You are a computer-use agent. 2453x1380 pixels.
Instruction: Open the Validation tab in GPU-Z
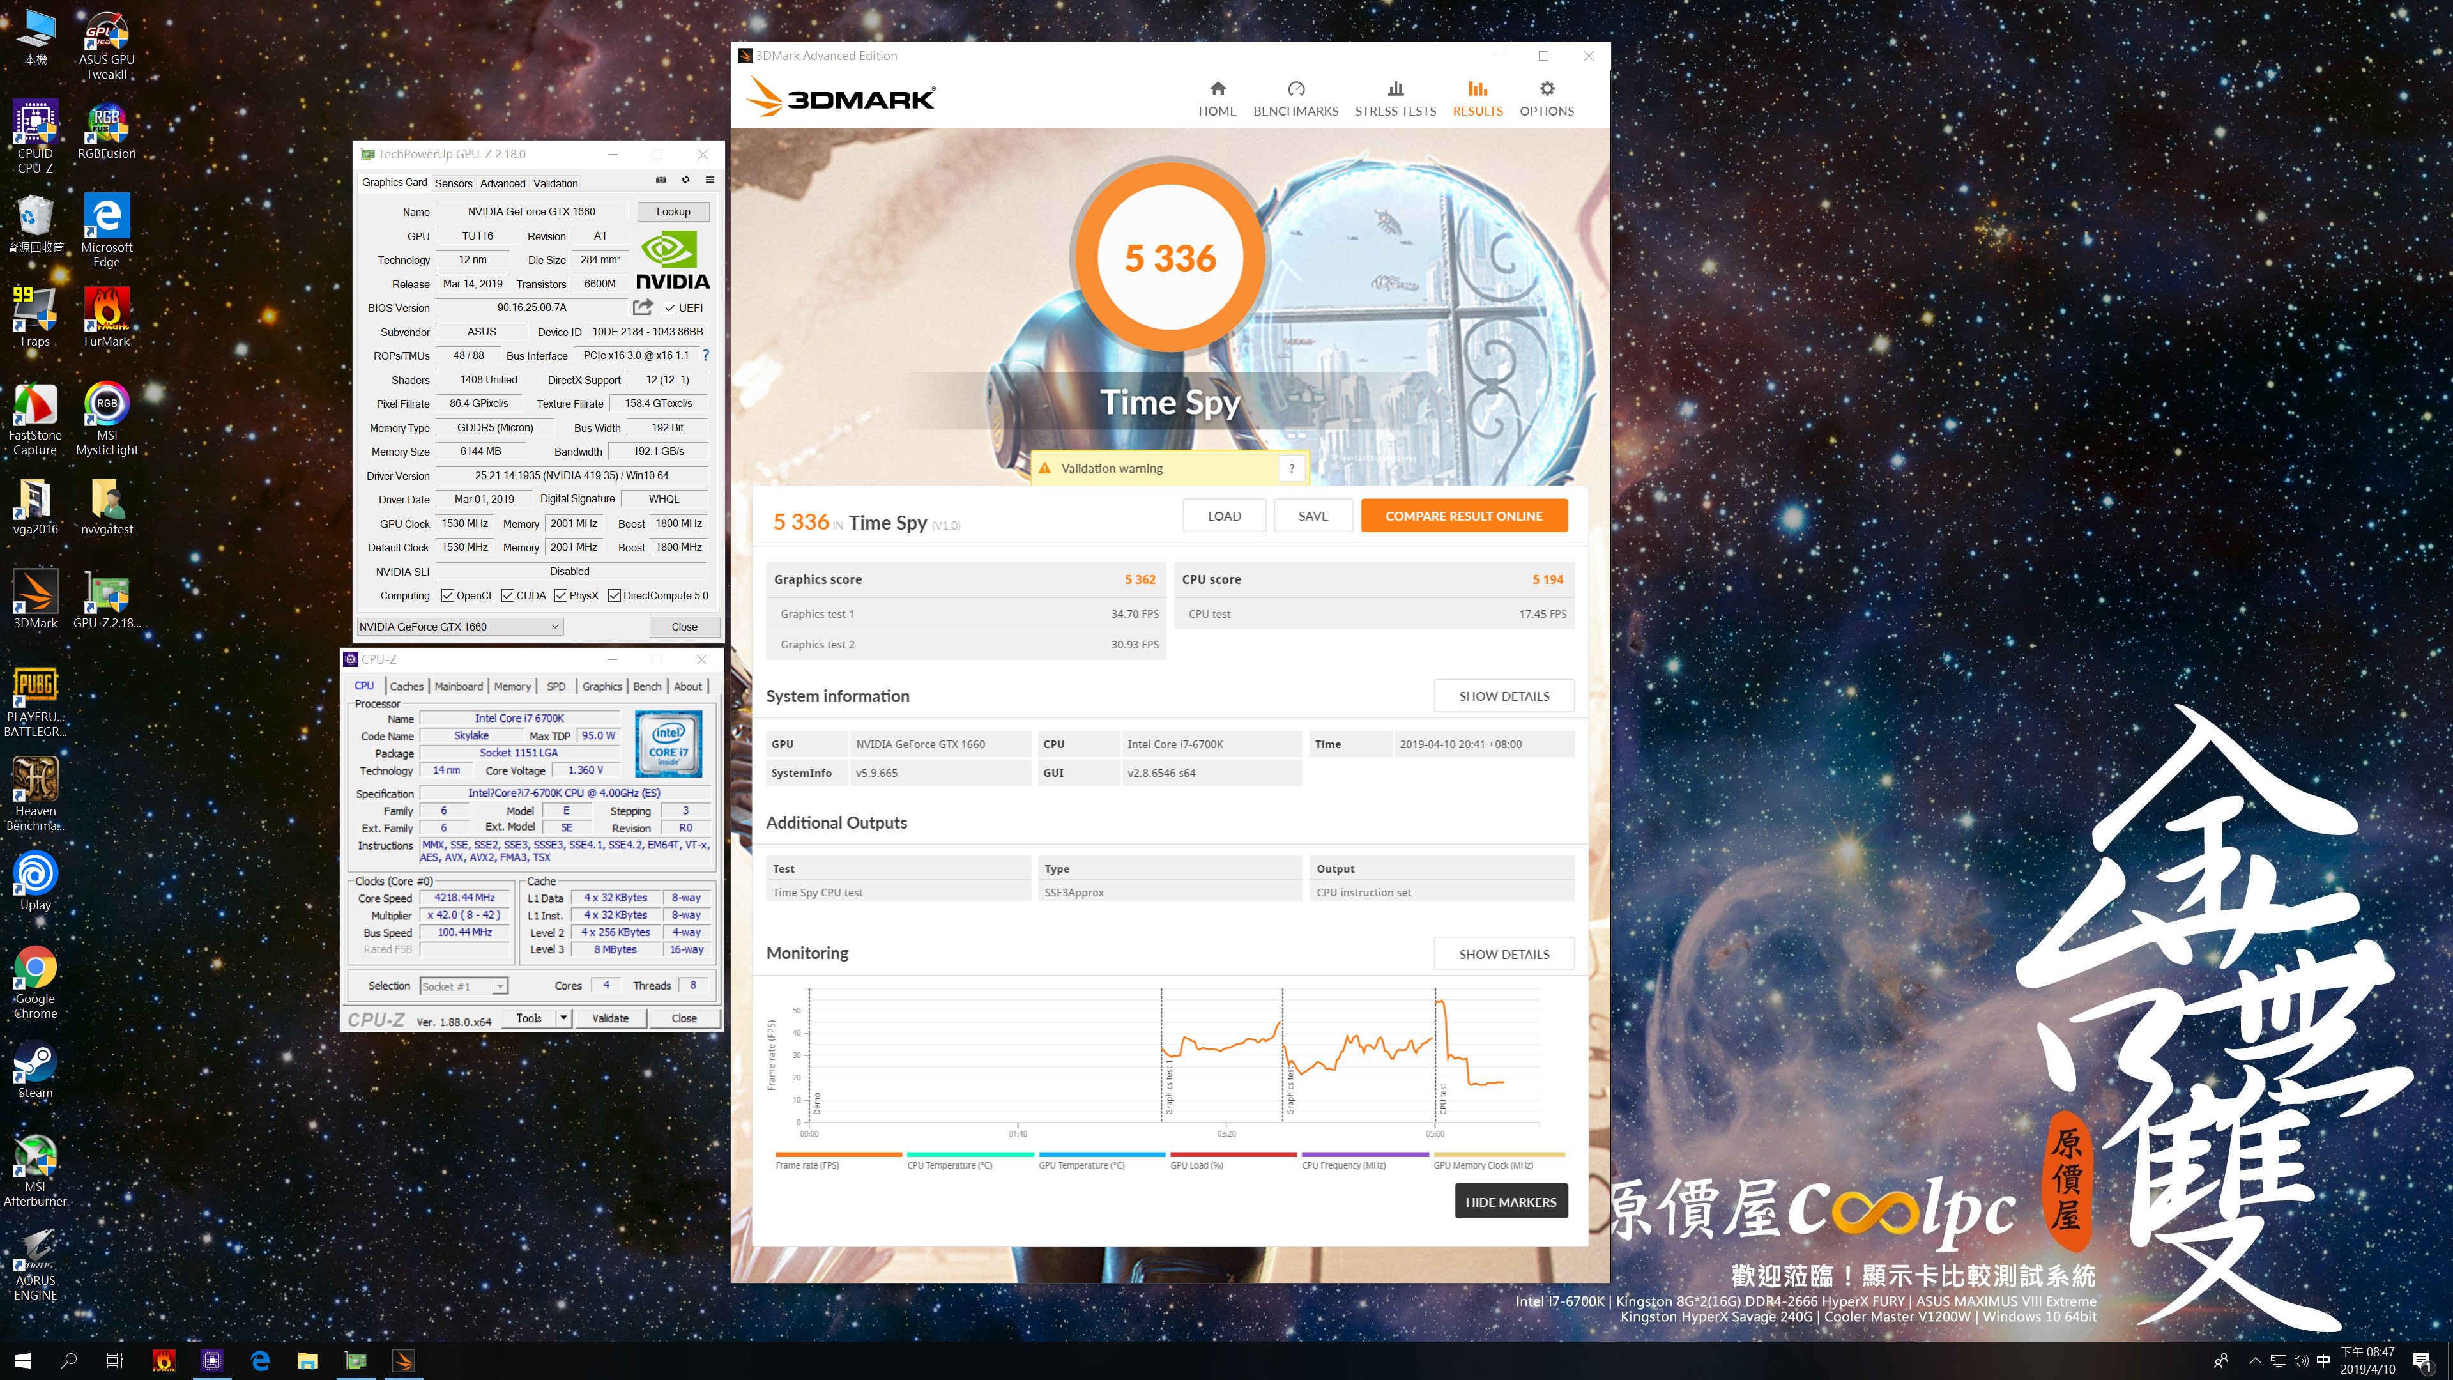point(555,183)
